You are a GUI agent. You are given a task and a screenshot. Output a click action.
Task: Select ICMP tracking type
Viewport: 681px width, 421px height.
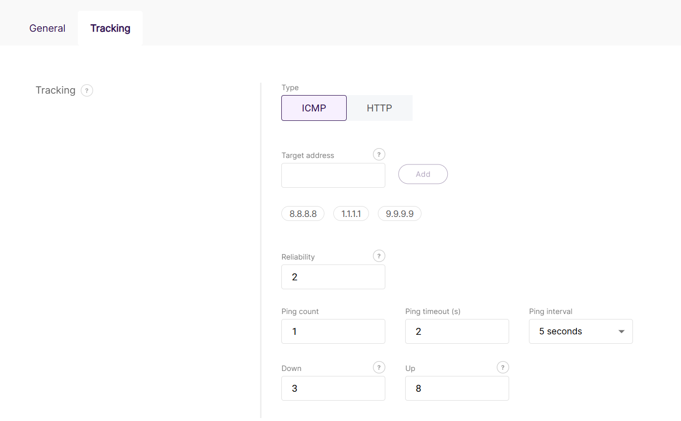click(314, 108)
